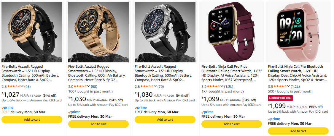This screenshot has width=334, height=136.
Task: Click the Limited time deal badge
Action: (x=280, y=98)
